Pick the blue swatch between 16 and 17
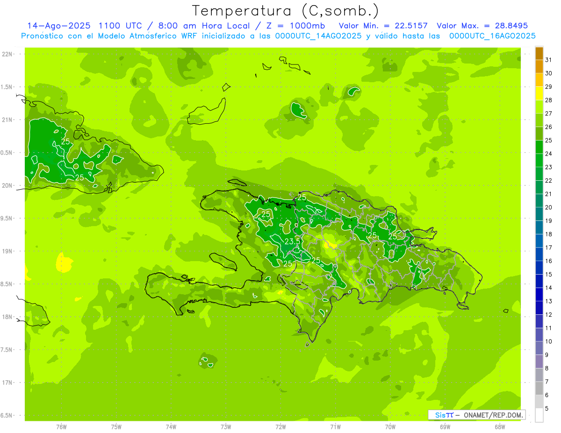This screenshot has height=433, width=561. tap(539, 255)
